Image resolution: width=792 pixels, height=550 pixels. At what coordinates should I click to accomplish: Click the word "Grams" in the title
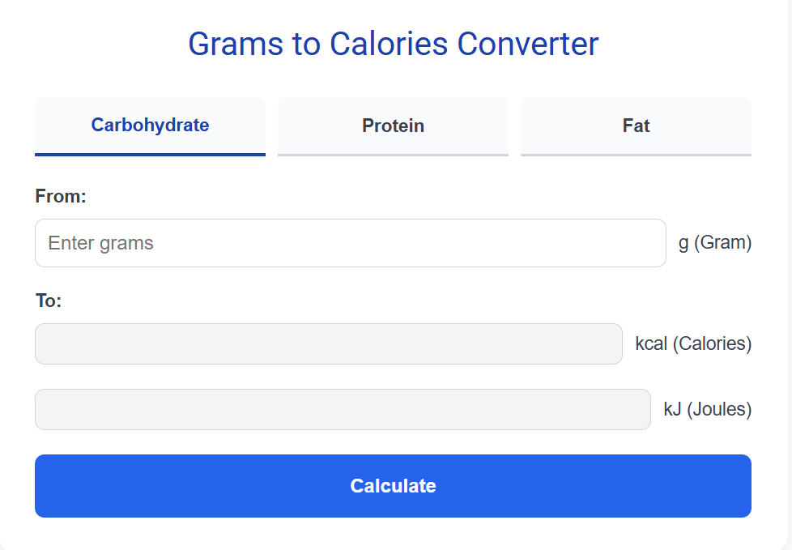coord(236,44)
